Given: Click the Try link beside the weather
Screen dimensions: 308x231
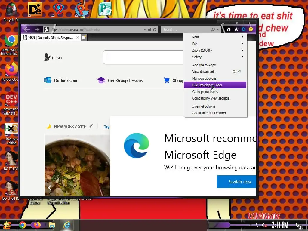Looking at the screenshot, I should click(x=107, y=127).
